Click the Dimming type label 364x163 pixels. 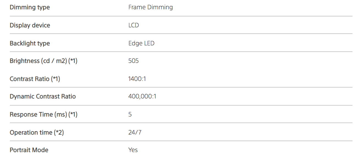pyautogui.click(x=30, y=7)
